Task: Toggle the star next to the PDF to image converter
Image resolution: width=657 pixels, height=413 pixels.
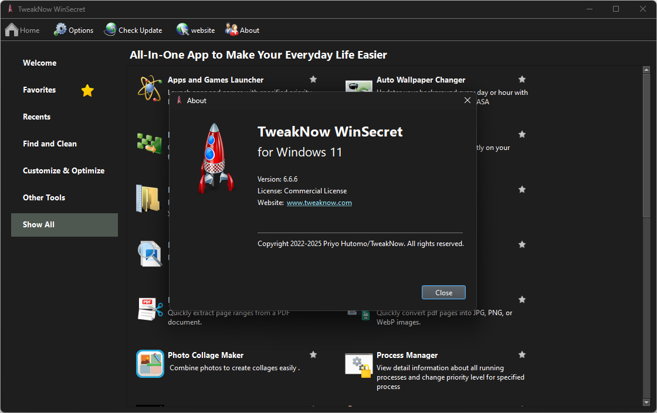Action: point(521,299)
